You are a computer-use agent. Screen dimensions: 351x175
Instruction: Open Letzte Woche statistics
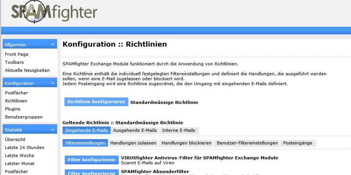tap(19, 156)
